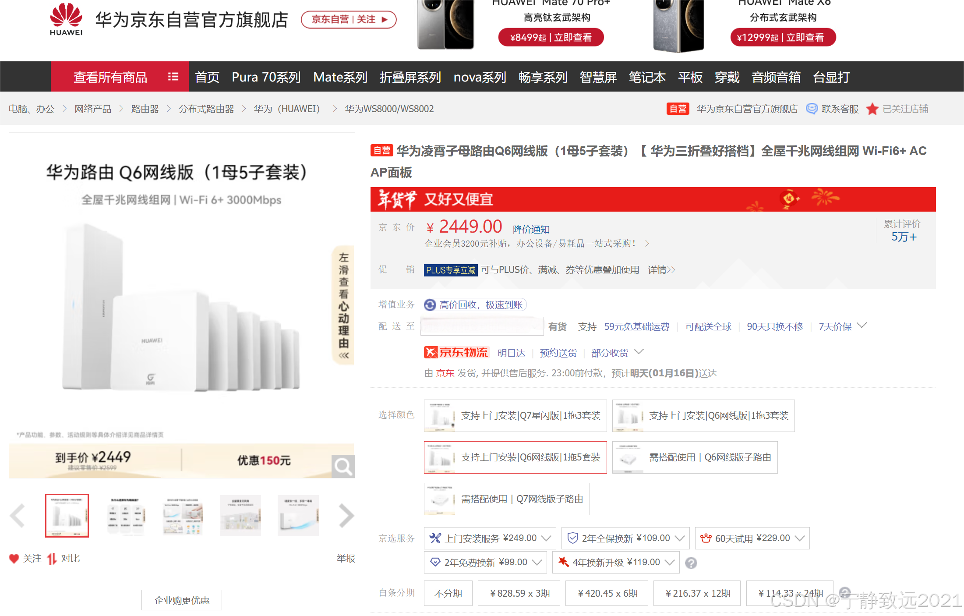The width and height of the screenshot is (964, 616).
Task: Open the 折叠屏系列 navigation menu
Action: 410,77
